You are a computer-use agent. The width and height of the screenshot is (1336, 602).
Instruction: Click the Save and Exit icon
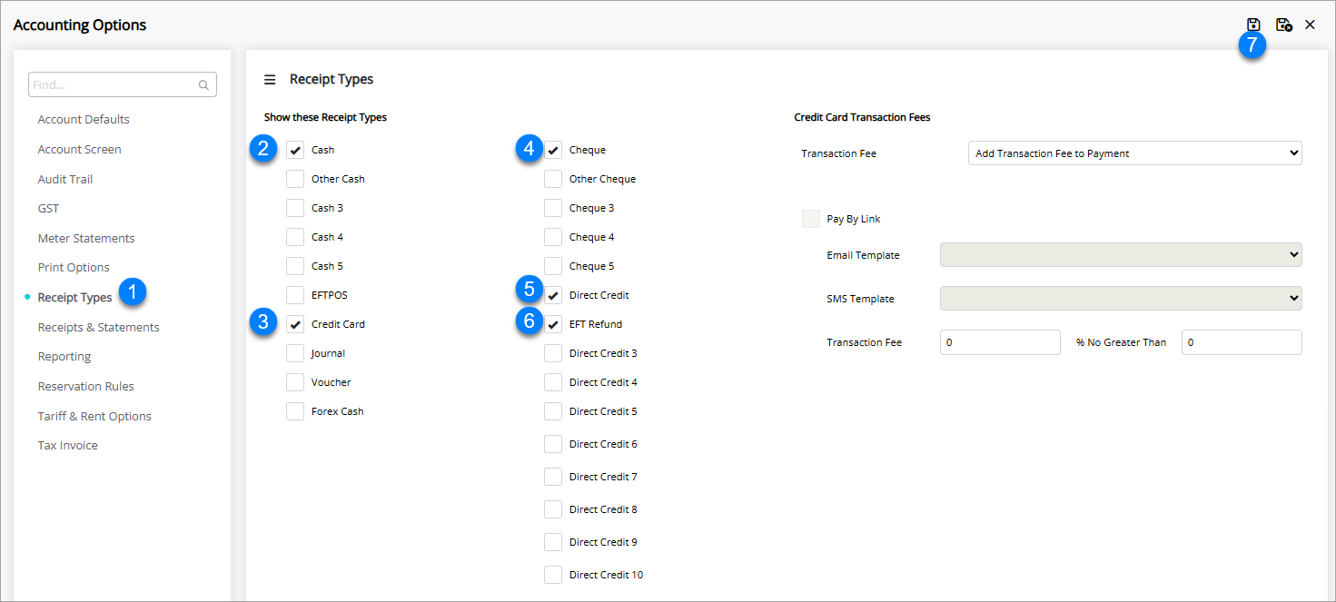click(x=1283, y=25)
